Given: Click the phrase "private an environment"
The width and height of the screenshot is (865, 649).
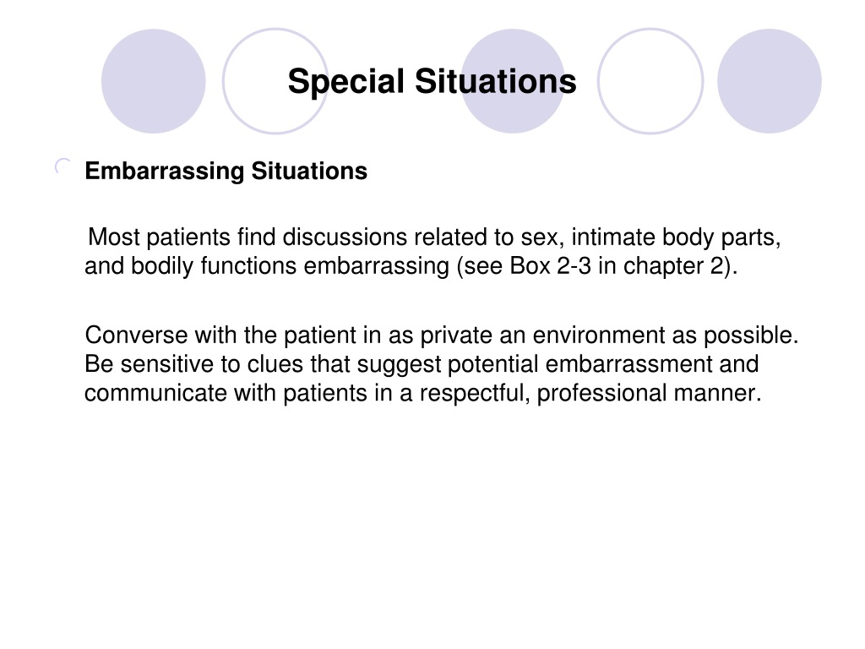Looking at the screenshot, I should click(x=541, y=335).
